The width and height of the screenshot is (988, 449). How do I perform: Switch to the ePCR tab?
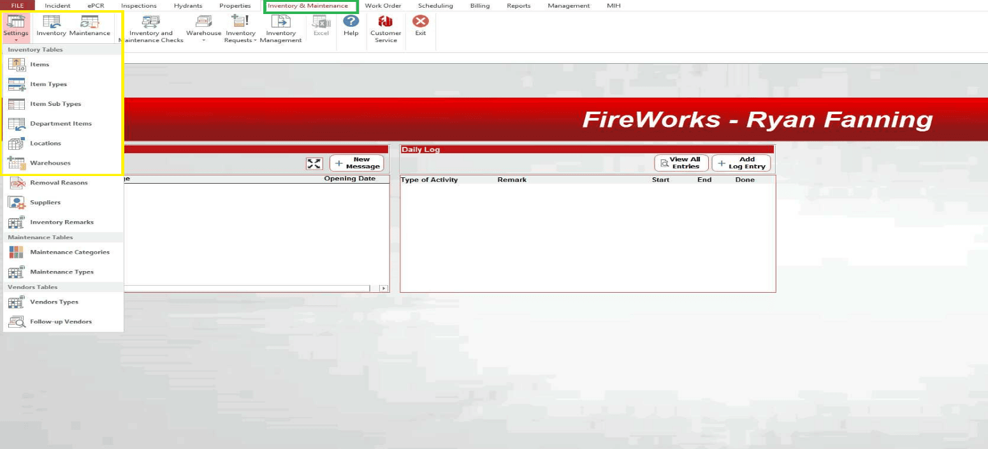(96, 6)
